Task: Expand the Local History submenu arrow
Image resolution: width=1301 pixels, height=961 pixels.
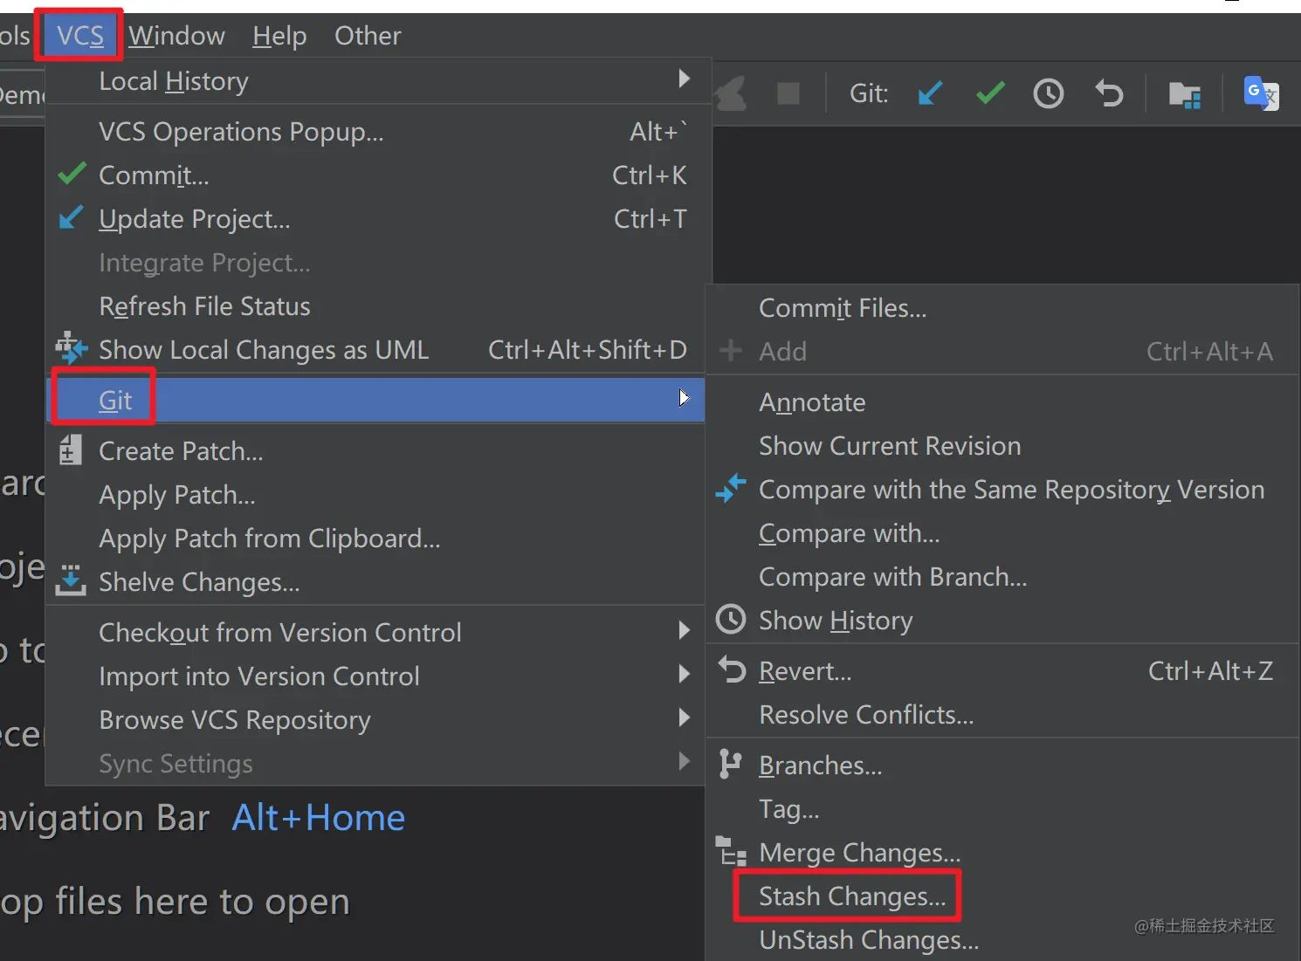Action: [x=685, y=79]
